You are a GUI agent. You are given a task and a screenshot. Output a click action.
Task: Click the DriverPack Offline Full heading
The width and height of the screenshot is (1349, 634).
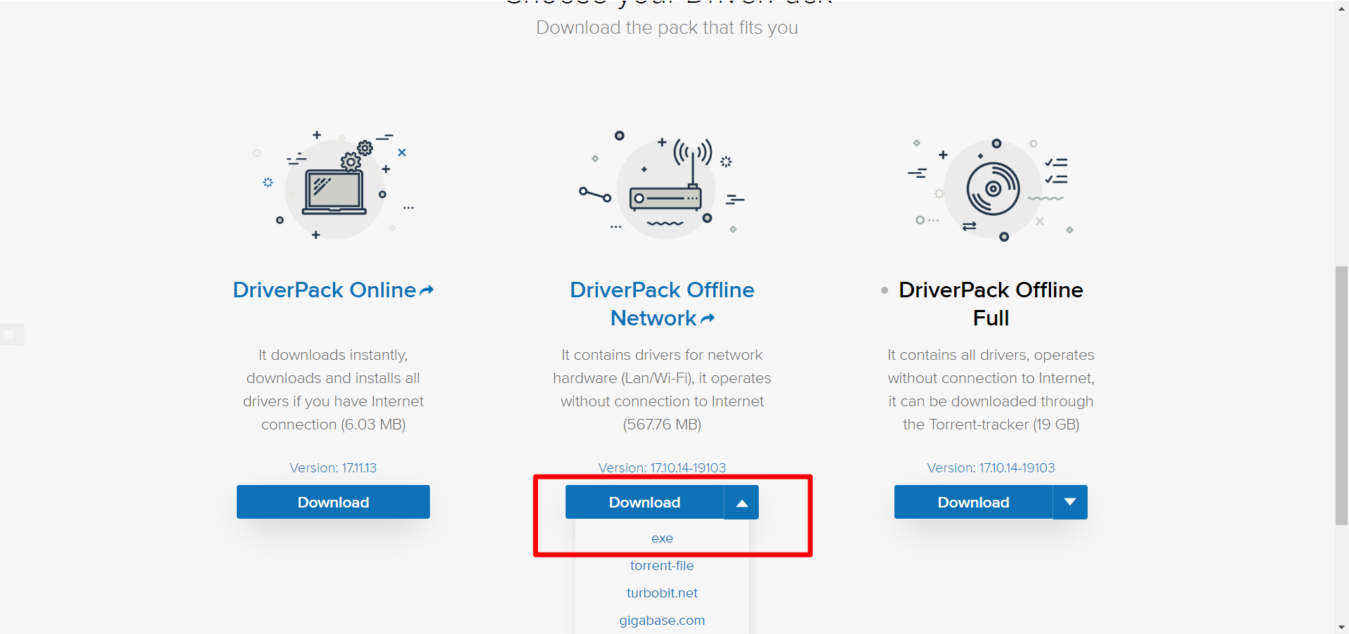click(991, 304)
